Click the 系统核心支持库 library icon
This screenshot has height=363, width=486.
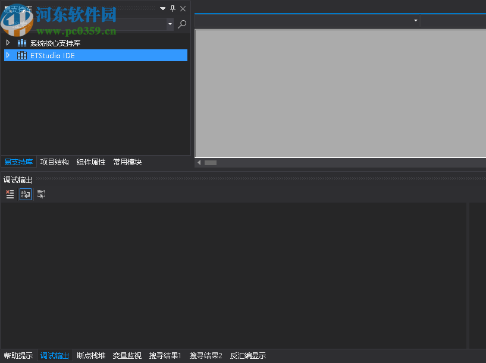pyautogui.click(x=22, y=42)
